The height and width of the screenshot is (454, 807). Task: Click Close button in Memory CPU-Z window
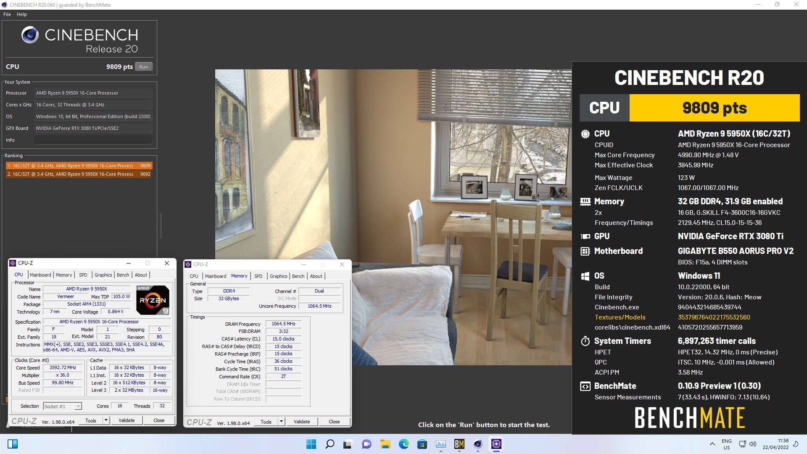point(334,422)
